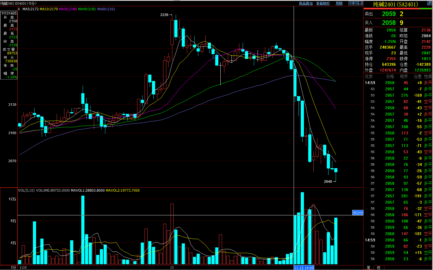Screen dimensions: 433x270
Task: Click the MA60:2161 indicator label
Action: click(x=106, y=9)
